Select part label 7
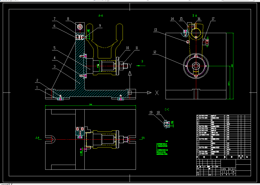The width and height of the screenshot is (260, 185). pos(55,19)
